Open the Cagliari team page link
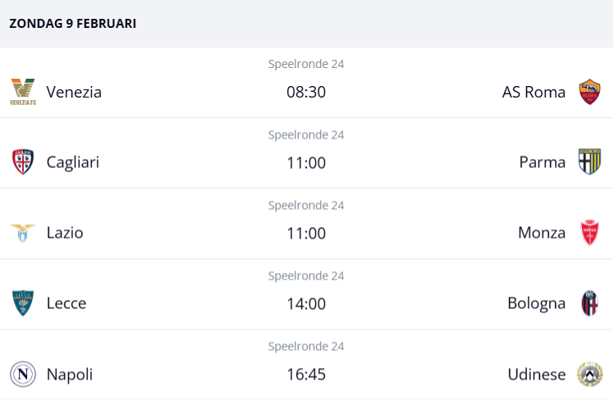 [73, 162]
